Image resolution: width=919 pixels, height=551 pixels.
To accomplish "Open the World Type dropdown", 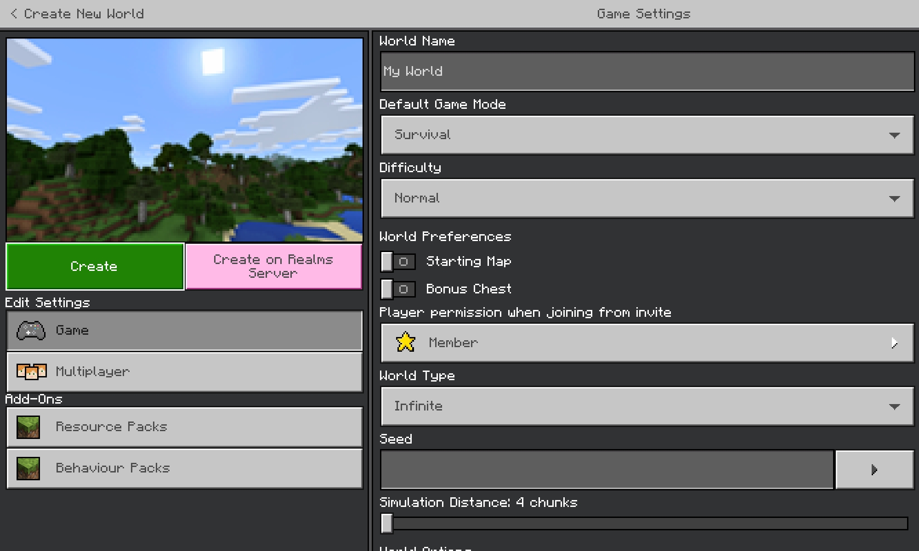I will (x=647, y=406).
